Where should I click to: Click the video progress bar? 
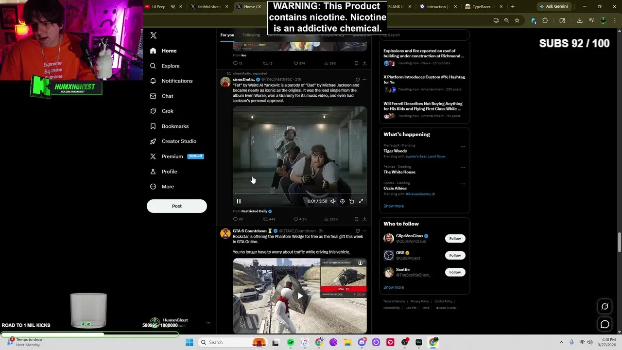click(300, 193)
